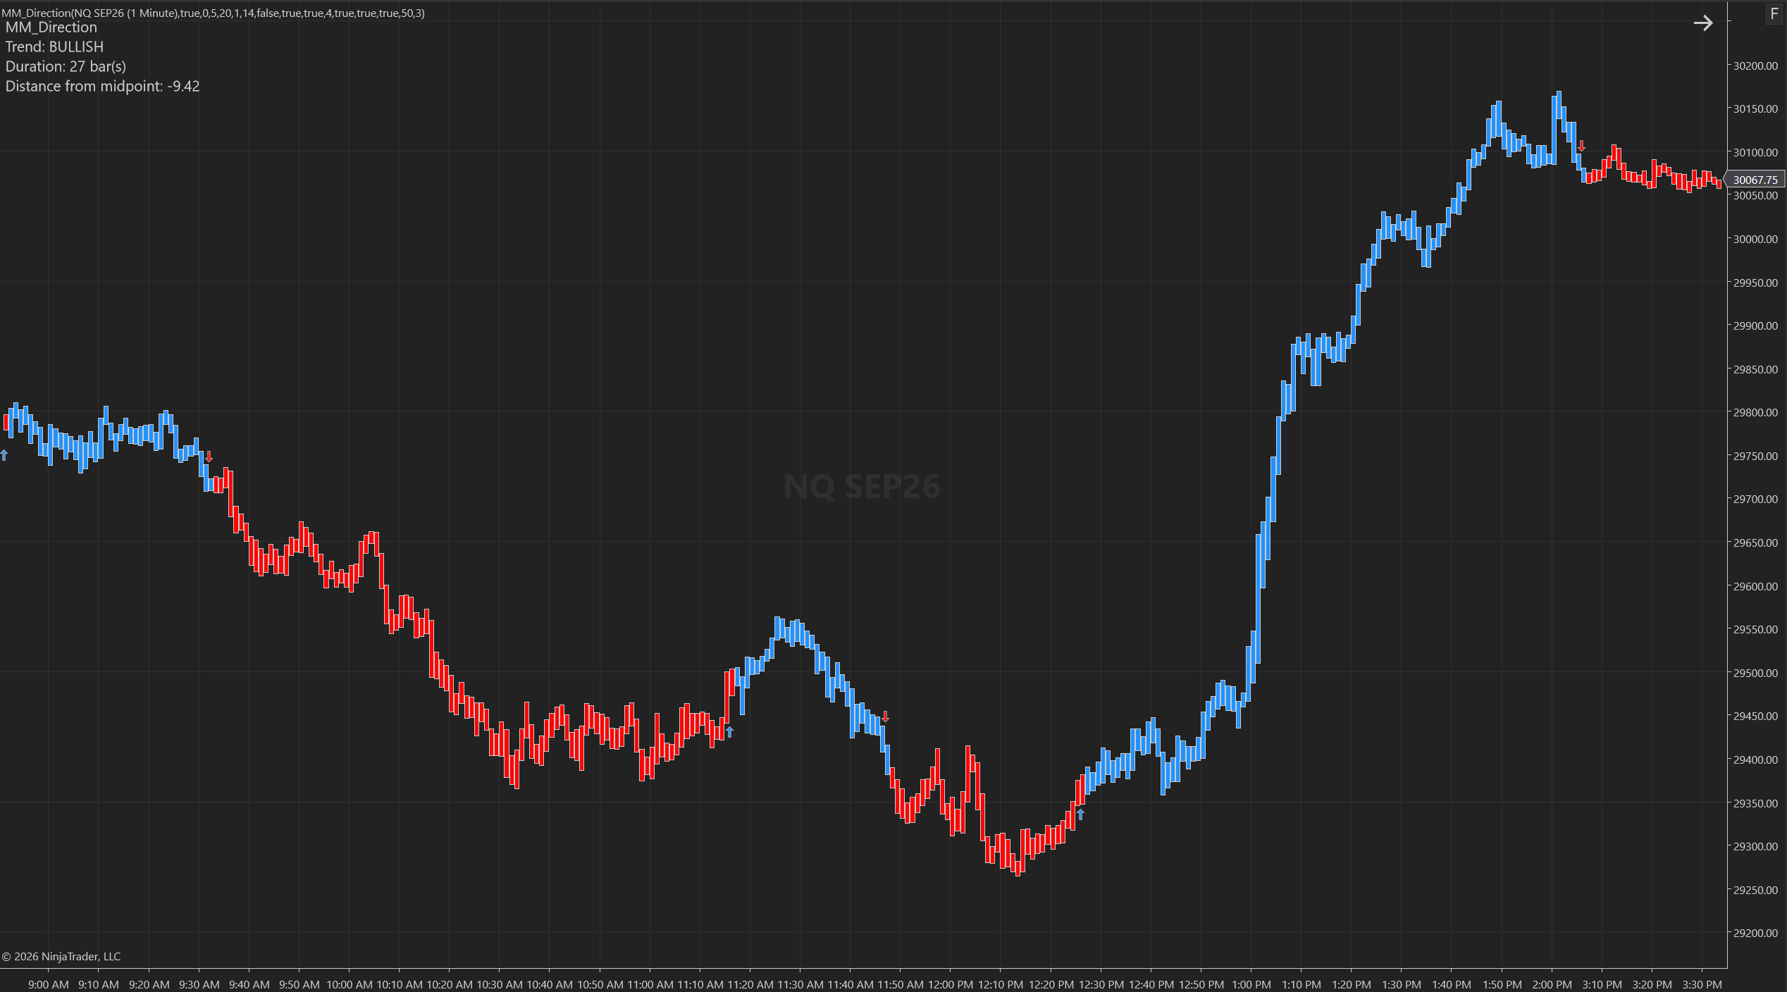Click the Distance from midpoint readout
The image size is (1787, 992).
103,86
